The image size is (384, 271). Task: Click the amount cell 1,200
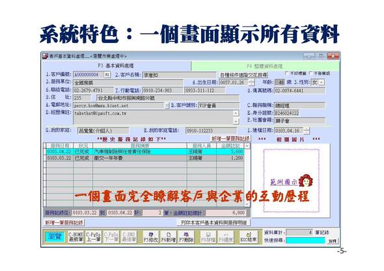230,159
